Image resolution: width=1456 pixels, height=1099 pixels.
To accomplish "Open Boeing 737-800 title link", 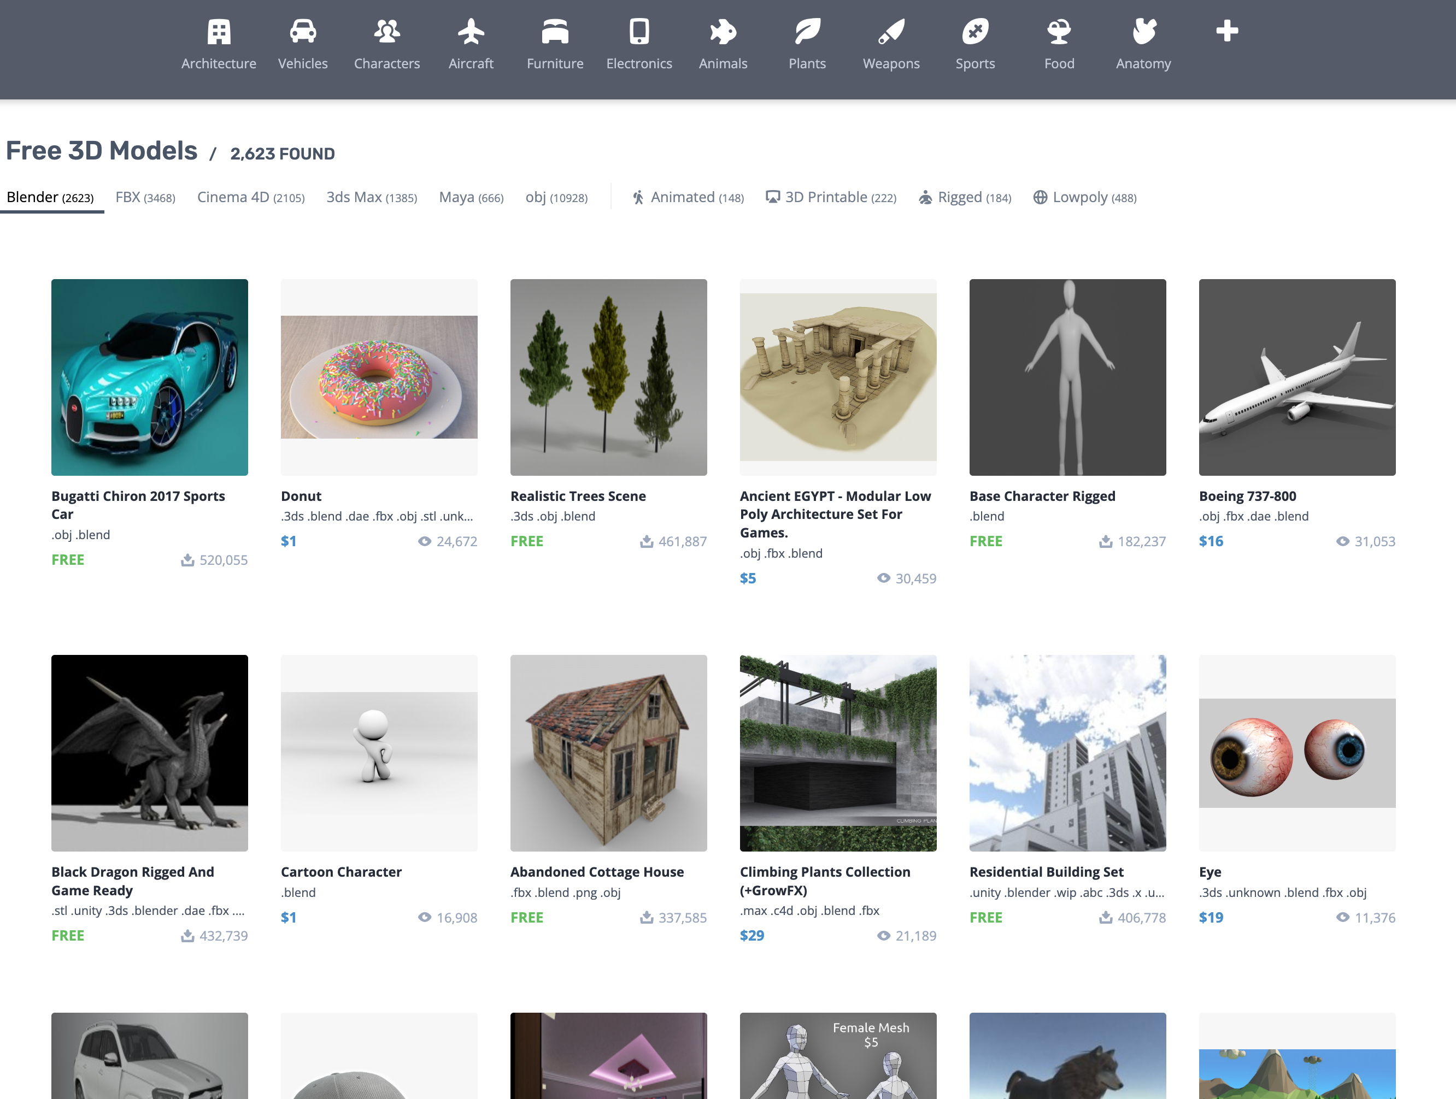I will coord(1247,496).
